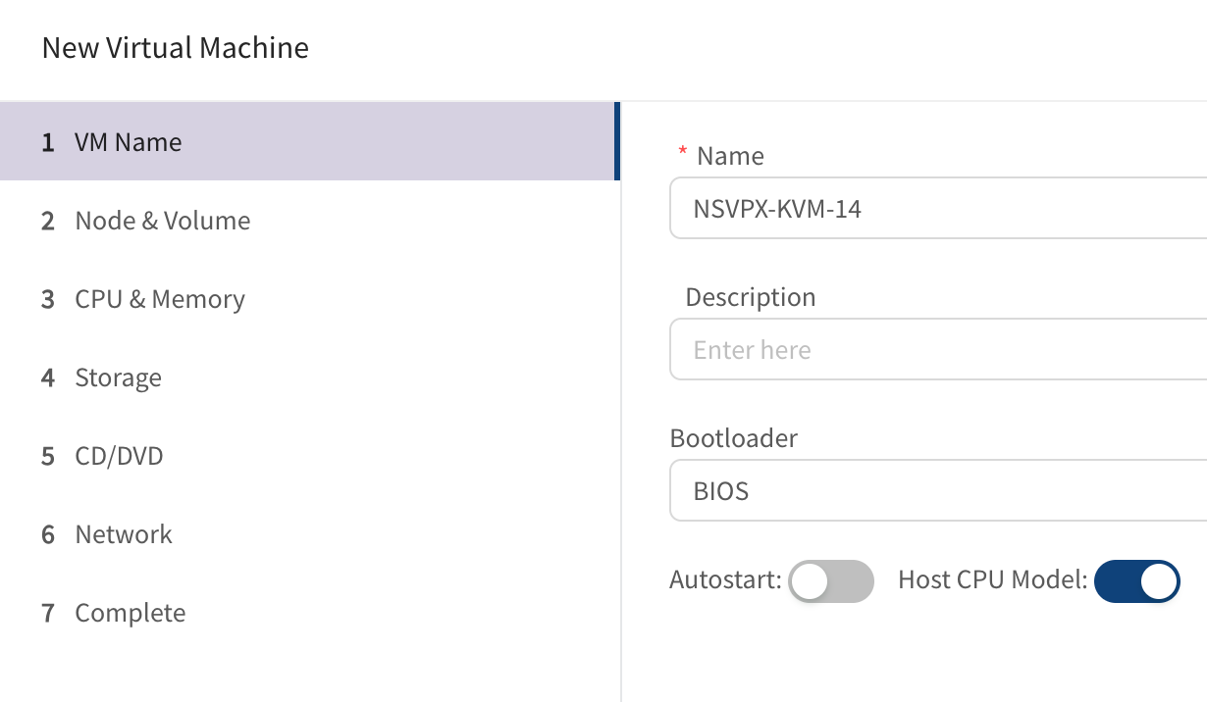Open the Bootloader BIOS dropdown
Image resolution: width=1207 pixels, height=702 pixels.
[938, 490]
